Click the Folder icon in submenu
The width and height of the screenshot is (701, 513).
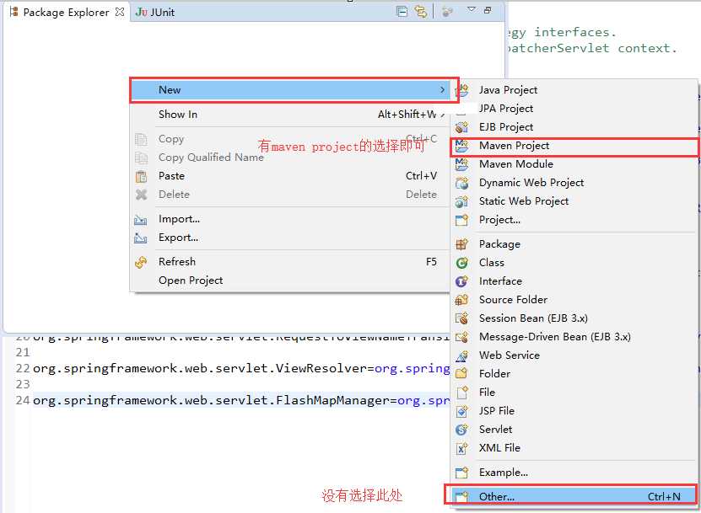point(461,374)
